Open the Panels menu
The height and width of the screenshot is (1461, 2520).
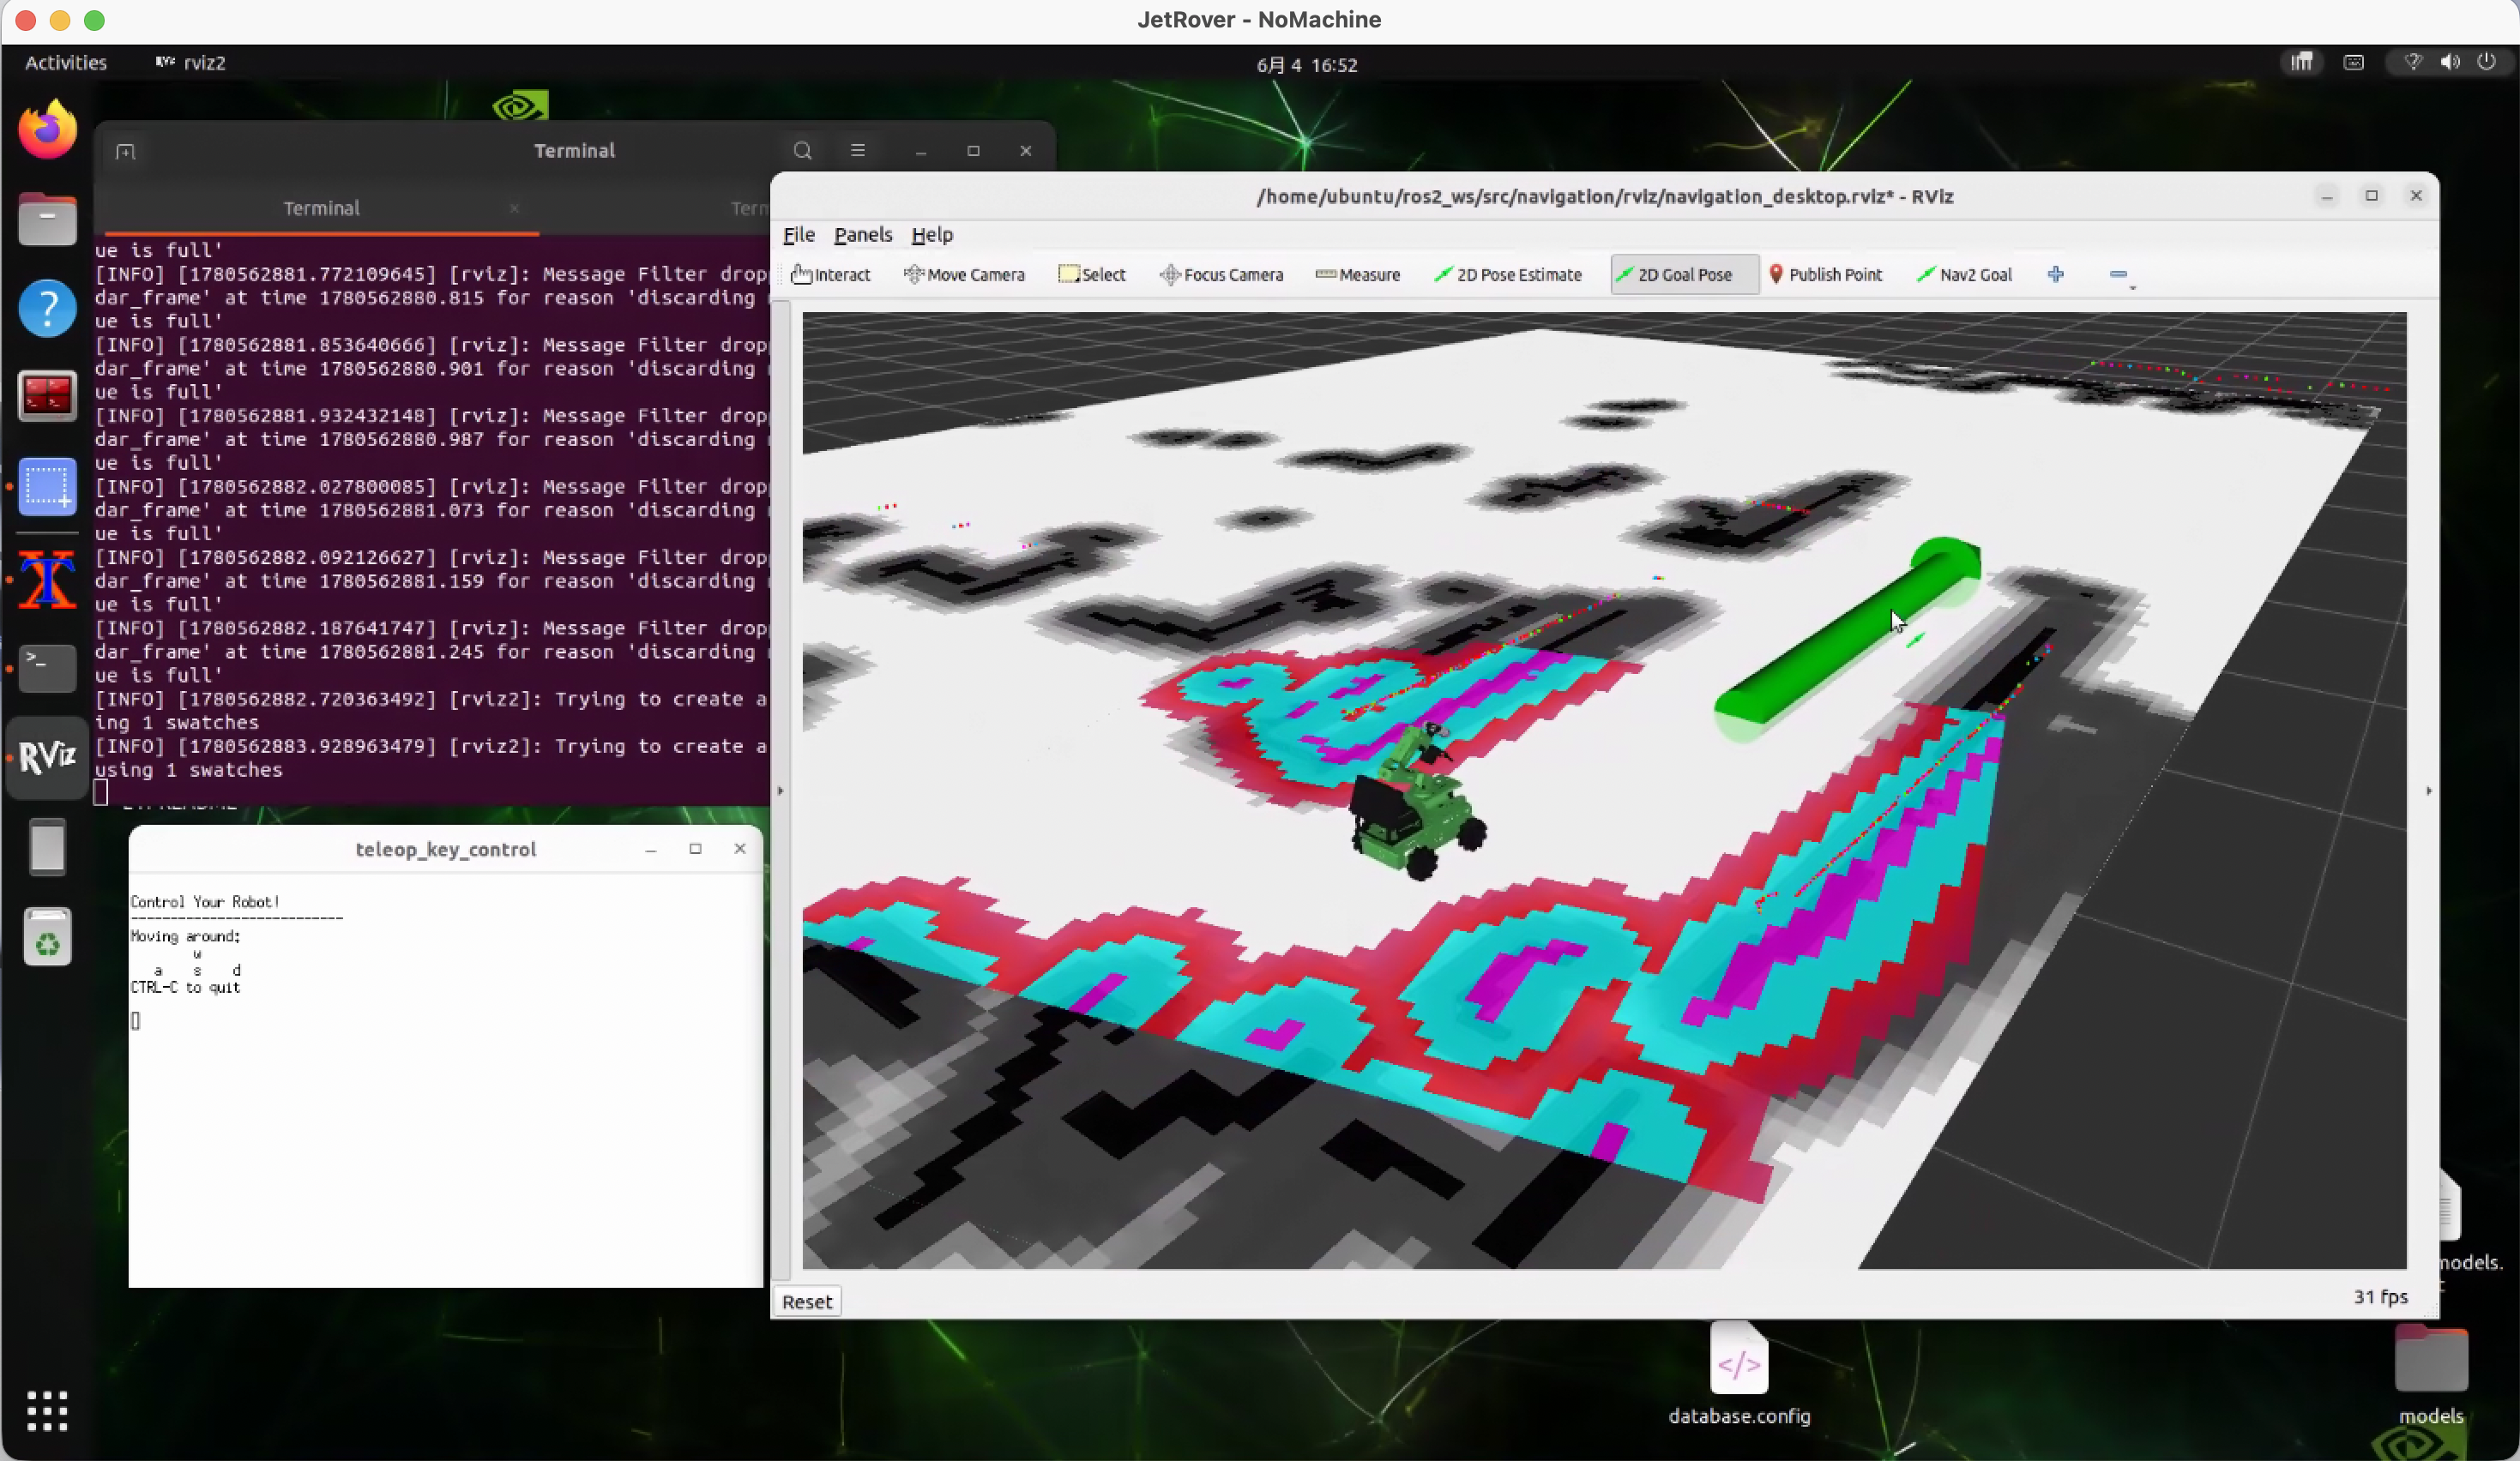pyautogui.click(x=862, y=235)
